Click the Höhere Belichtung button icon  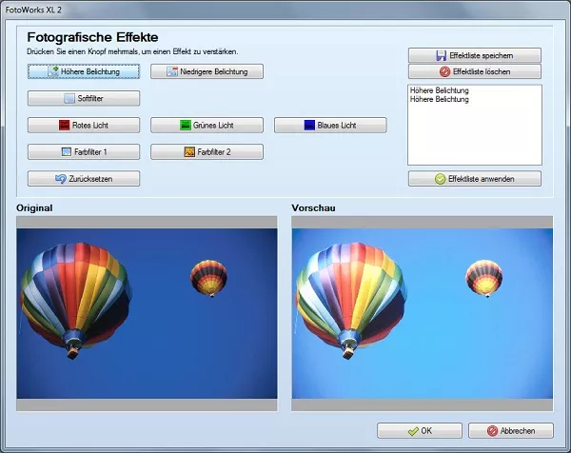53,71
